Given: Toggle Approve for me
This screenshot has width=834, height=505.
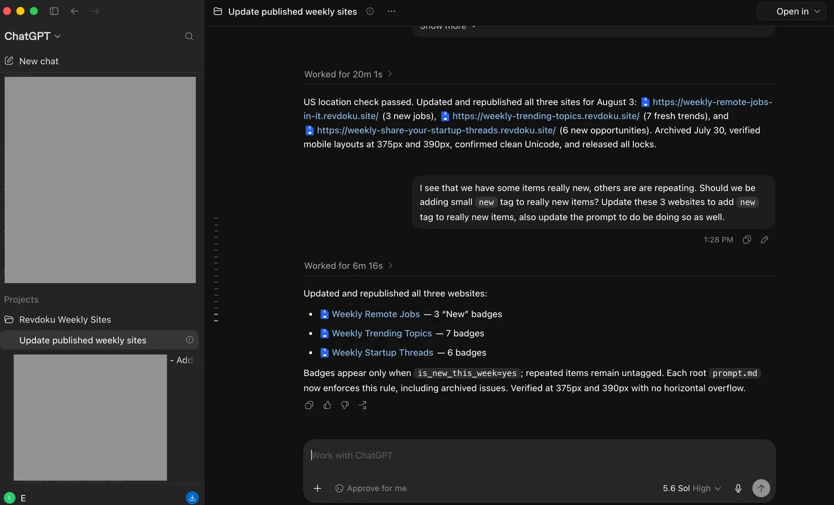Looking at the screenshot, I should (371, 488).
